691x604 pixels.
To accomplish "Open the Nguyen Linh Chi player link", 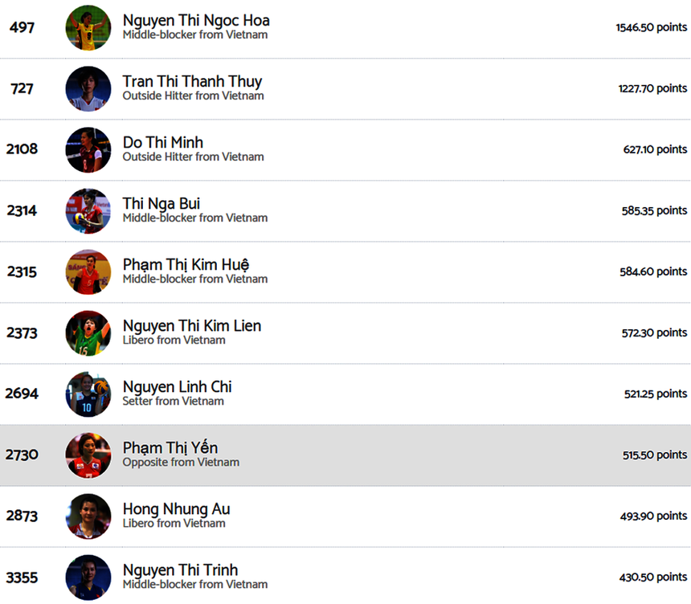I will tap(177, 386).
